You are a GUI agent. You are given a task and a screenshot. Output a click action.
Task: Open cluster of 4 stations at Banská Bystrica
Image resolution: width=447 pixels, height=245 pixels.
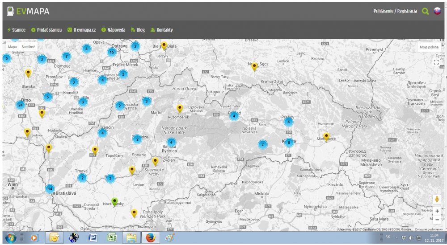171,143
